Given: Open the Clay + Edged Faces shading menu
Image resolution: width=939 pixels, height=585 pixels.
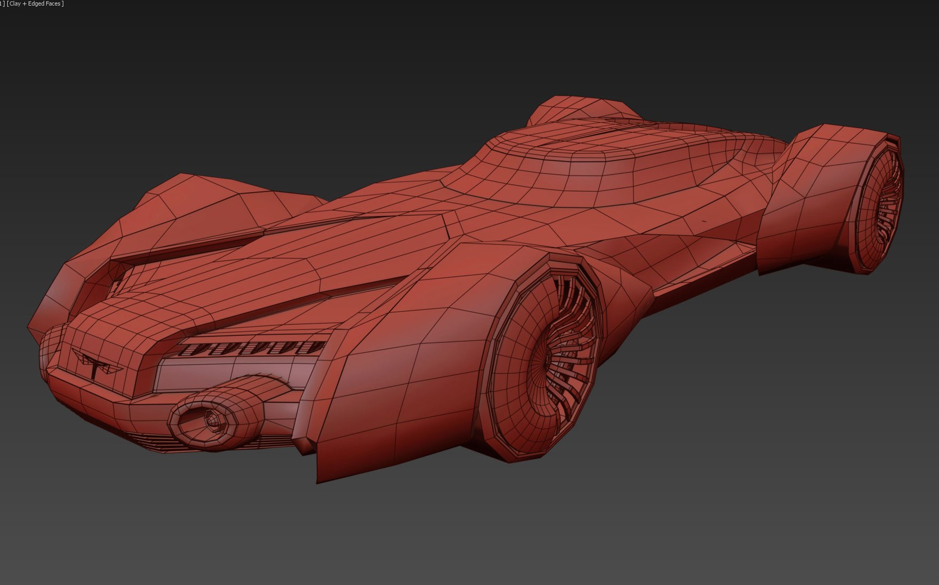Looking at the screenshot, I should point(36,4).
